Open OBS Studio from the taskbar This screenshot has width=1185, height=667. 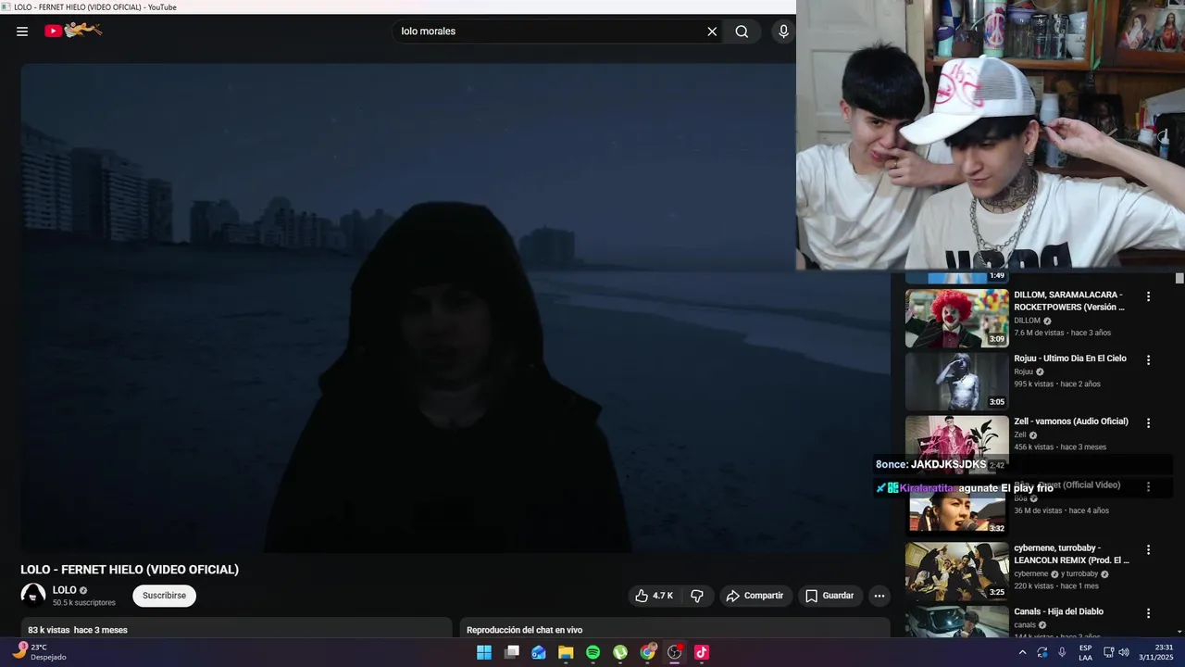[x=675, y=652]
